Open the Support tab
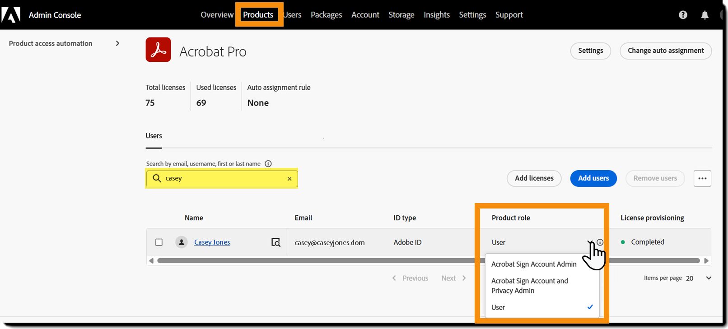 (509, 15)
